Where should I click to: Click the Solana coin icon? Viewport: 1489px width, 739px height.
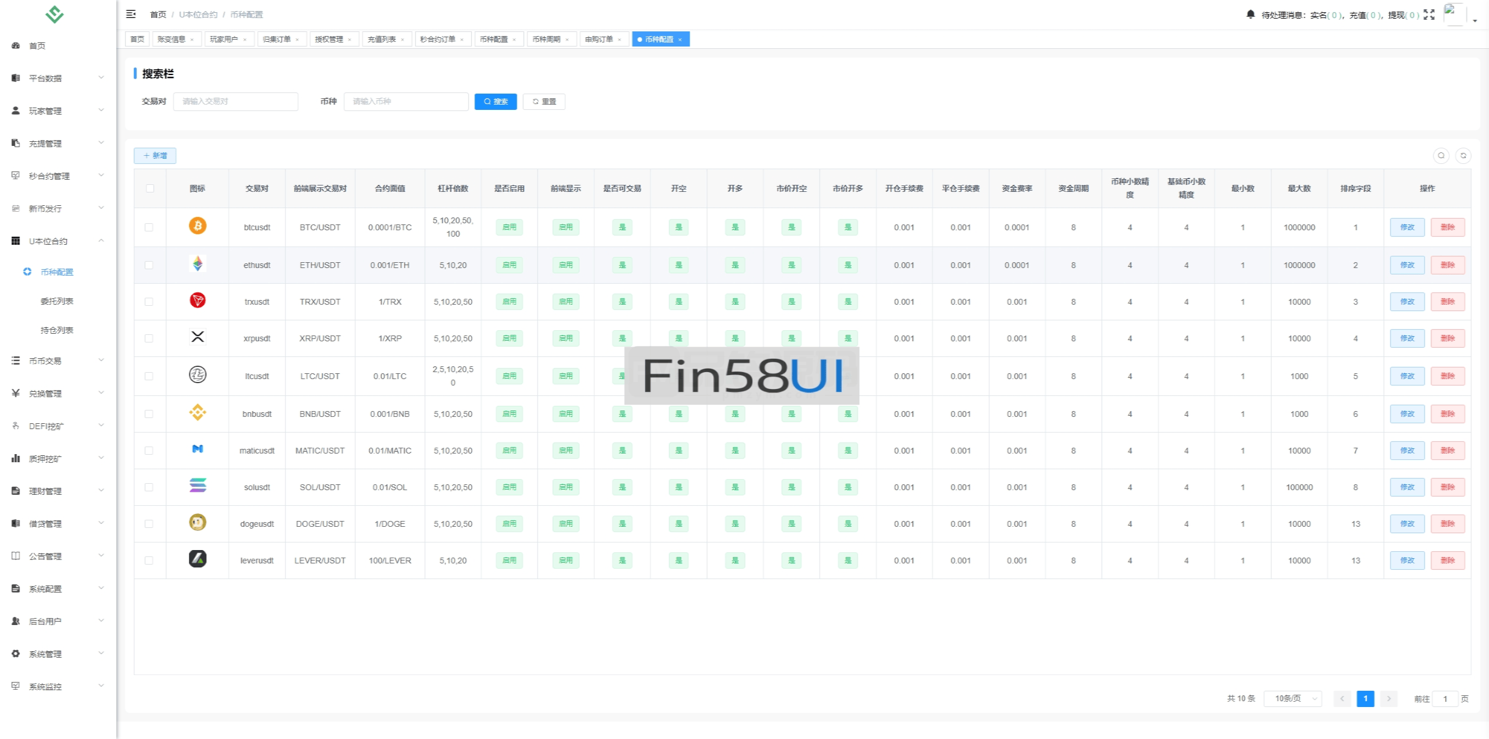pyautogui.click(x=197, y=485)
